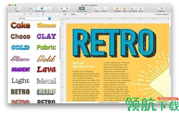
Task: Select the Cake 3D text style
Action: (x=21, y=25)
